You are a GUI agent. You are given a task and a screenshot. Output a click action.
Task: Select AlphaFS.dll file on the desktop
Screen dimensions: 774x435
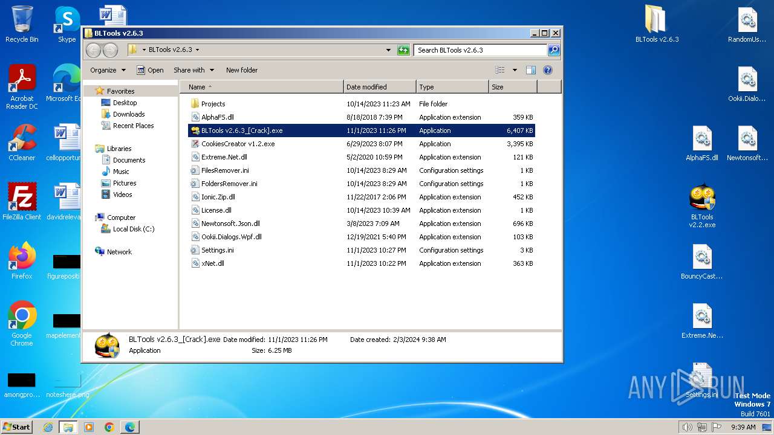702,143
